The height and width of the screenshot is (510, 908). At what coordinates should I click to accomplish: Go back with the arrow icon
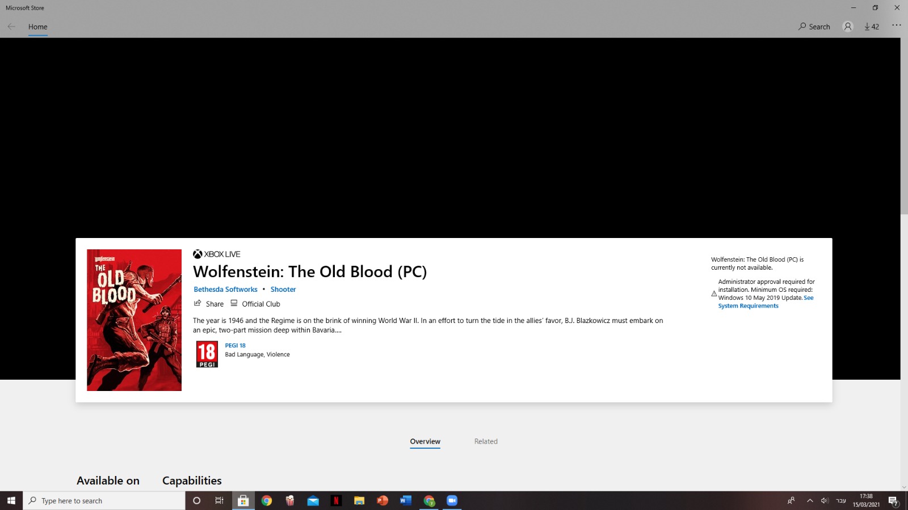click(x=11, y=27)
